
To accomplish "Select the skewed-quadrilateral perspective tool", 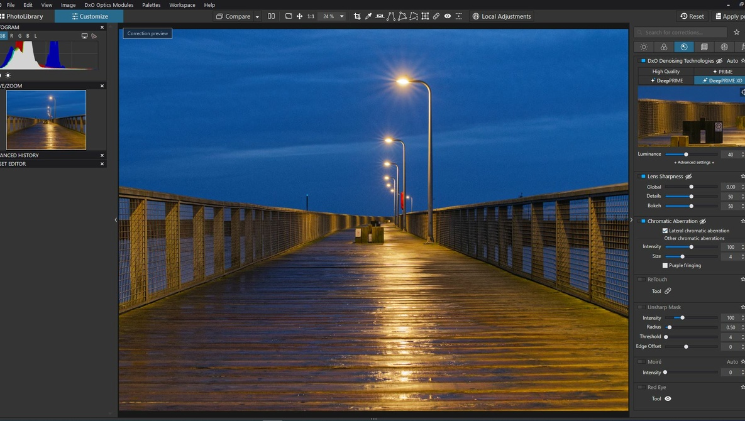I will 414,16.
